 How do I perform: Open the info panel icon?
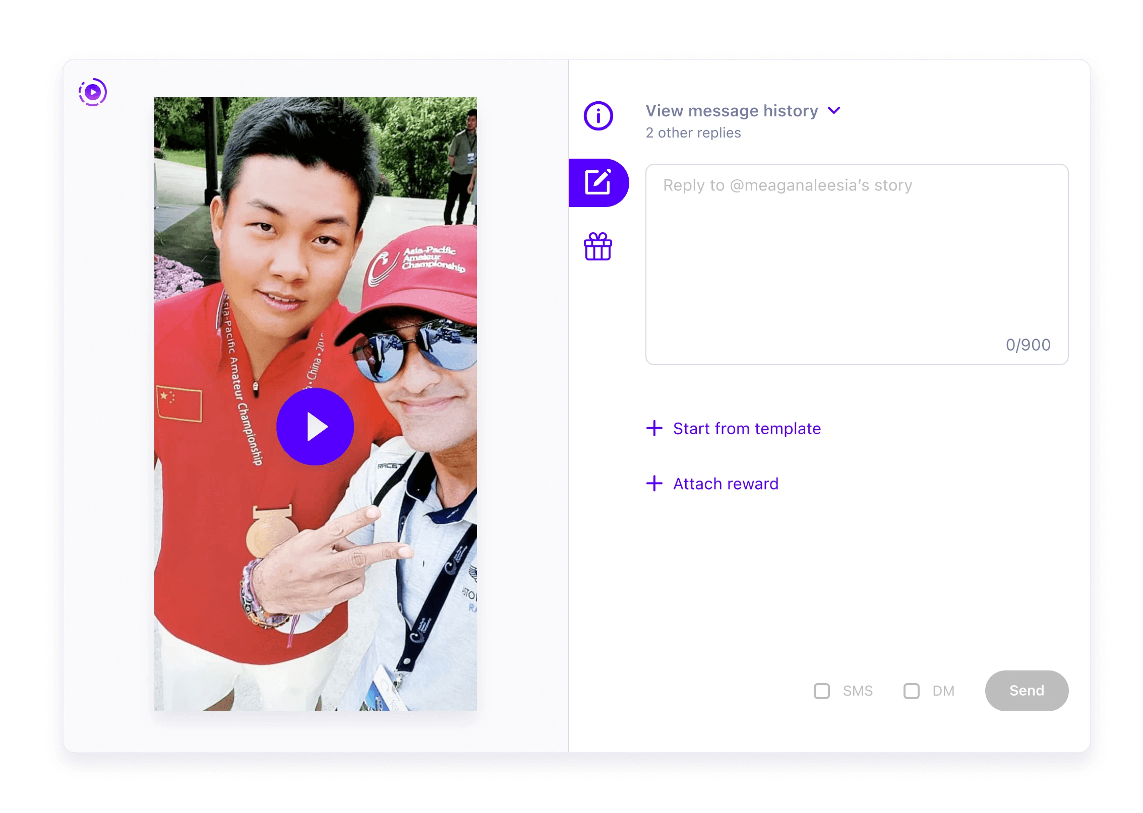[x=598, y=116]
